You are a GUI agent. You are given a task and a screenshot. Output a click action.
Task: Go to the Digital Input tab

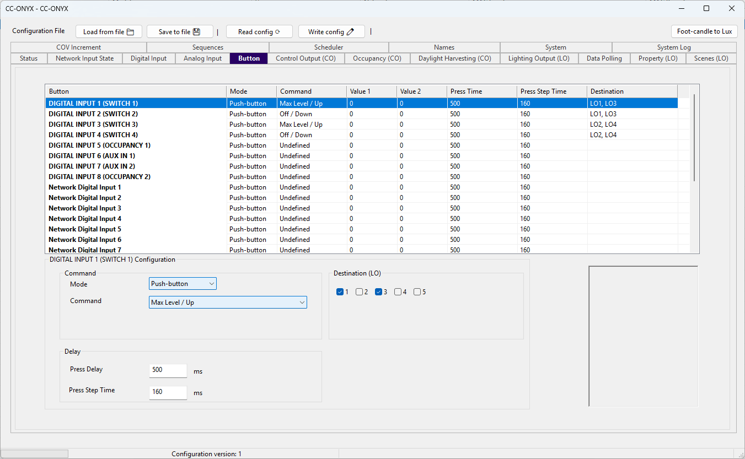pos(148,58)
